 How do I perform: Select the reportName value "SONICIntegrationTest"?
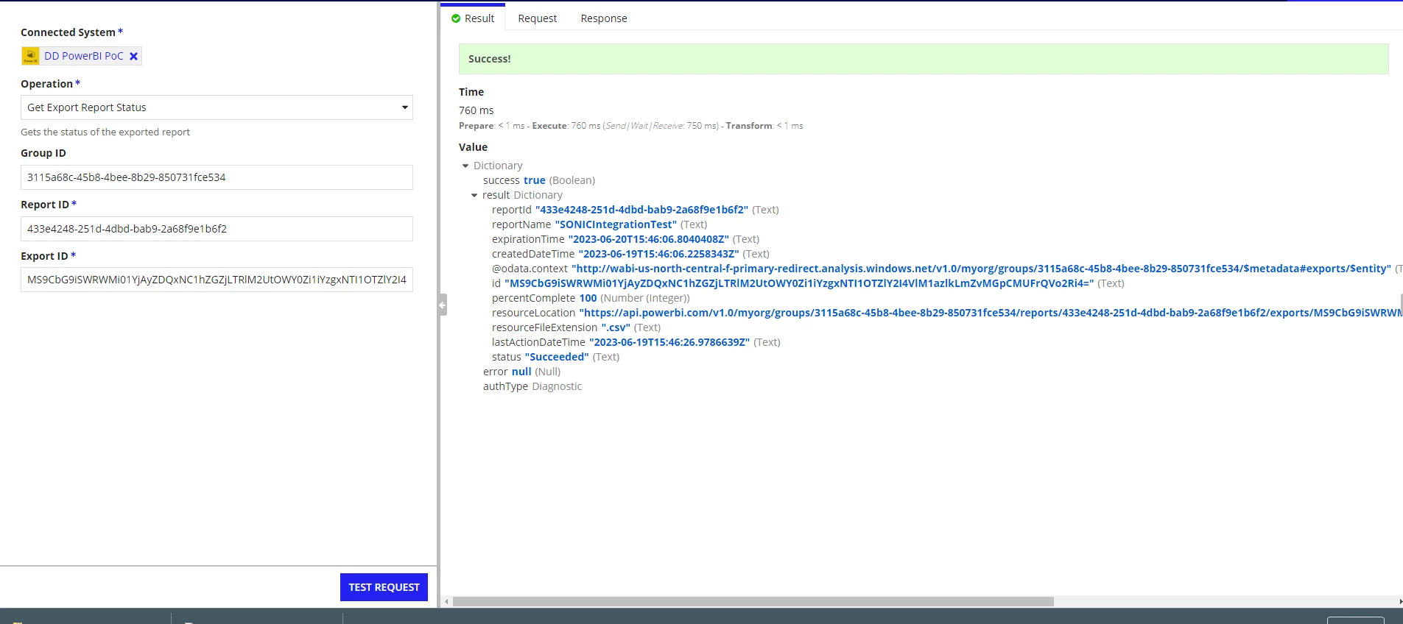[x=616, y=224]
